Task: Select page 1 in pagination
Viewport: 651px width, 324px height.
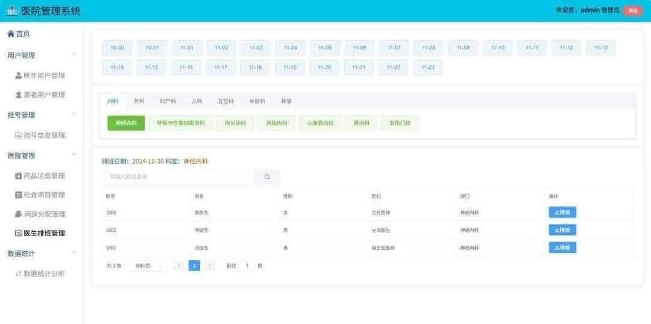Action: point(194,266)
